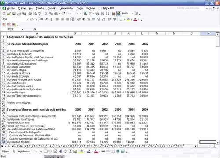Open the Herramientas menu
The width and height of the screenshot is (220, 158).
[66, 8]
